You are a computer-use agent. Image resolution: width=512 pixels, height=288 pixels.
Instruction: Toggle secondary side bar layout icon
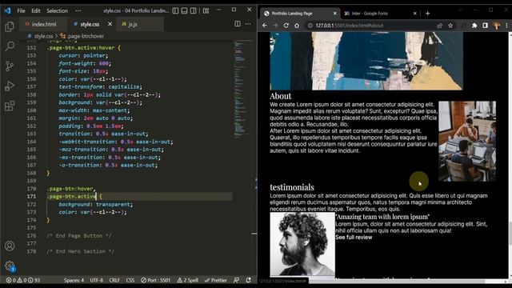[x=194, y=10]
